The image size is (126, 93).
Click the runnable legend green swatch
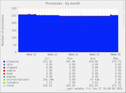click(4, 83)
